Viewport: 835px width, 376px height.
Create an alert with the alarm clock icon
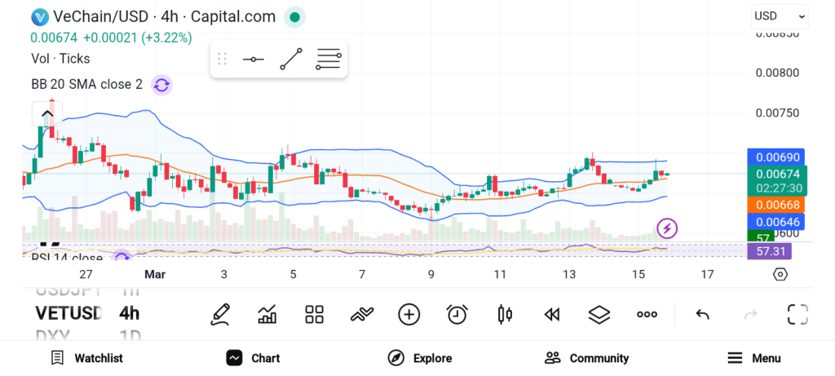coord(457,314)
